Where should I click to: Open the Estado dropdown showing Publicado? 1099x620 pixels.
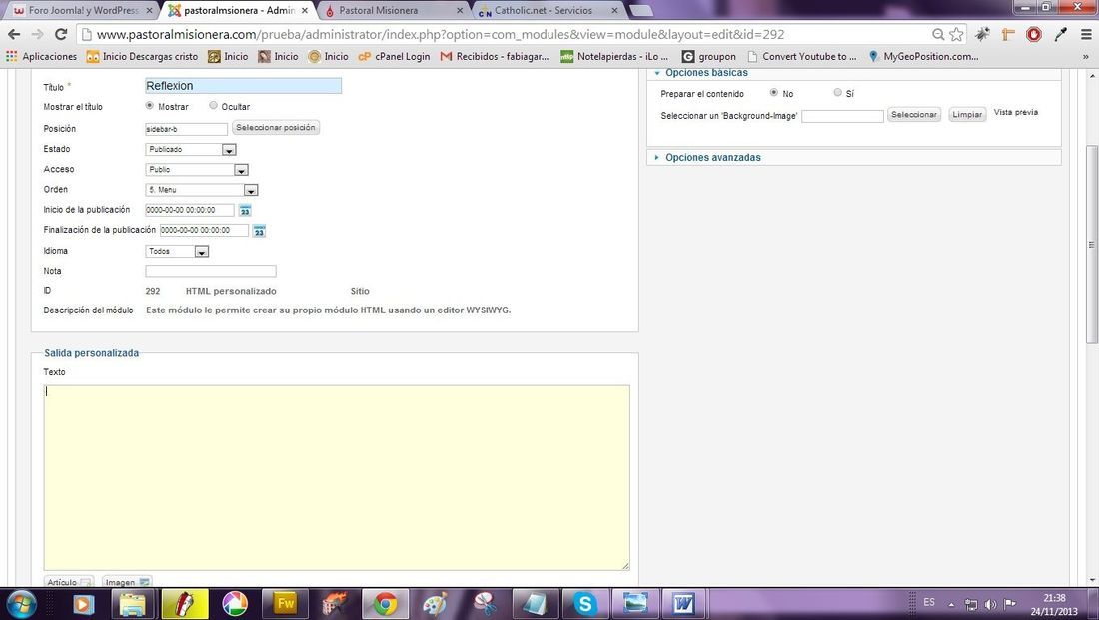coord(191,149)
